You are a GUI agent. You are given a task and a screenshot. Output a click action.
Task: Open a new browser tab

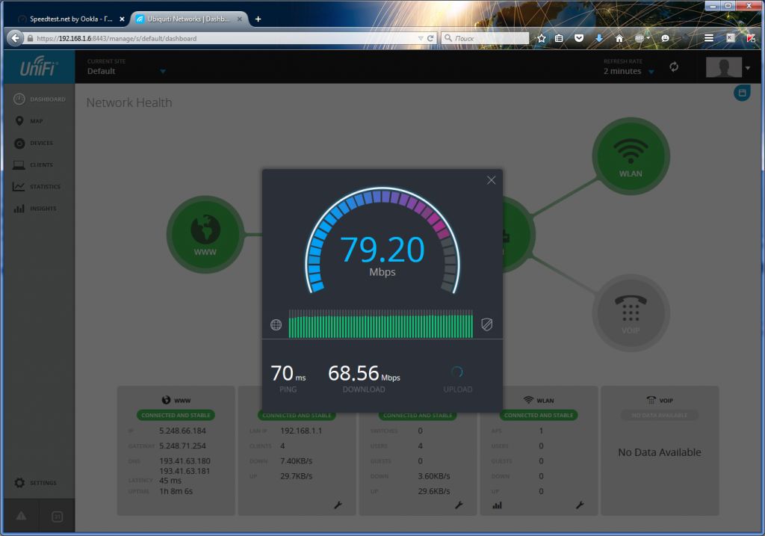click(258, 19)
